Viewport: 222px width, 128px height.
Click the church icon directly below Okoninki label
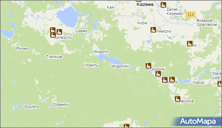click(158, 74)
